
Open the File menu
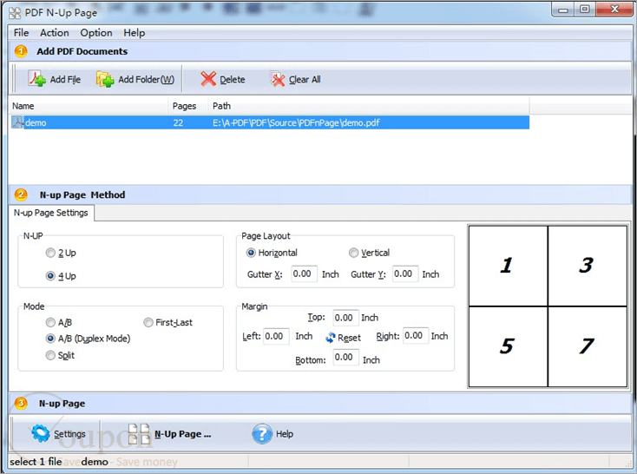[x=21, y=32]
